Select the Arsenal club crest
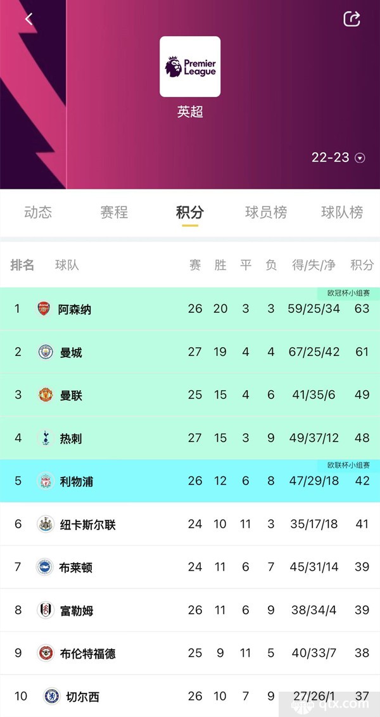Viewport: 380px width, 717px height. click(44, 308)
